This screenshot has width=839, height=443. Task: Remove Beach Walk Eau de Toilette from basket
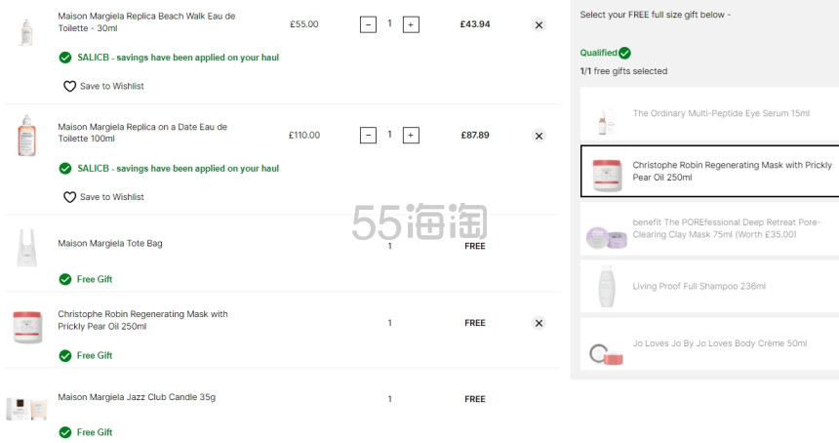(539, 24)
